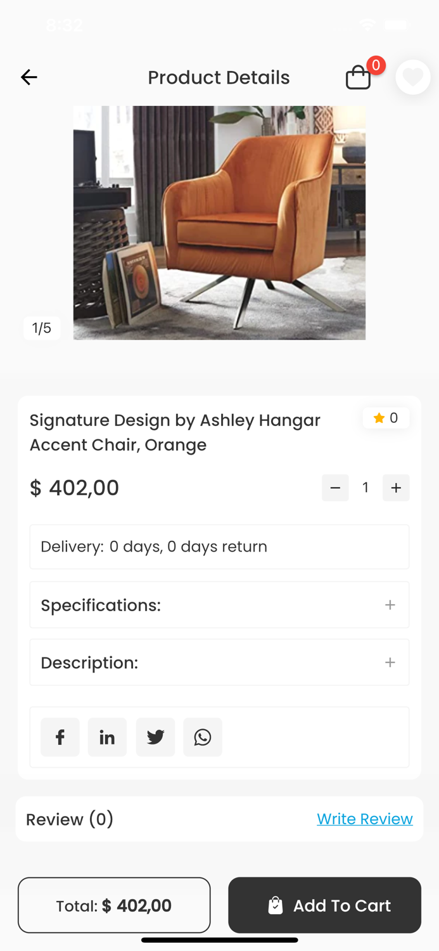Switch to the Review (0) section
Image resolution: width=439 pixels, height=951 pixels.
pos(70,818)
